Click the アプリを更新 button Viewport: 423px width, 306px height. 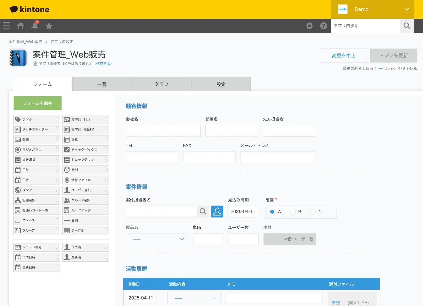pos(394,56)
